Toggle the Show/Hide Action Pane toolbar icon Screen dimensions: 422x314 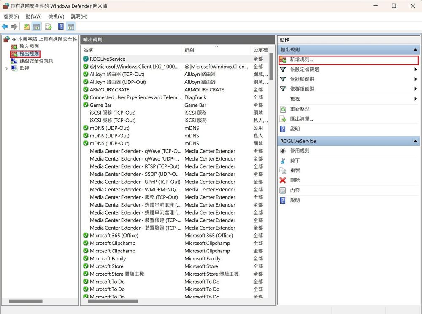click(70, 26)
